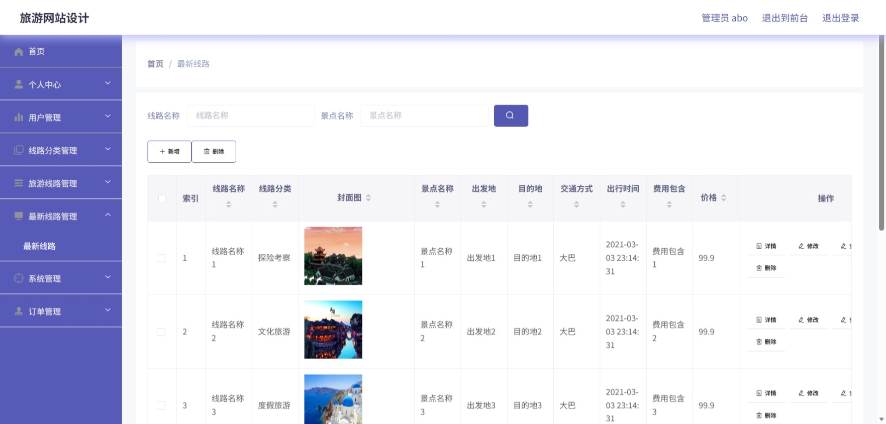Open the 线路分类管理 menu item

coord(61,150)
